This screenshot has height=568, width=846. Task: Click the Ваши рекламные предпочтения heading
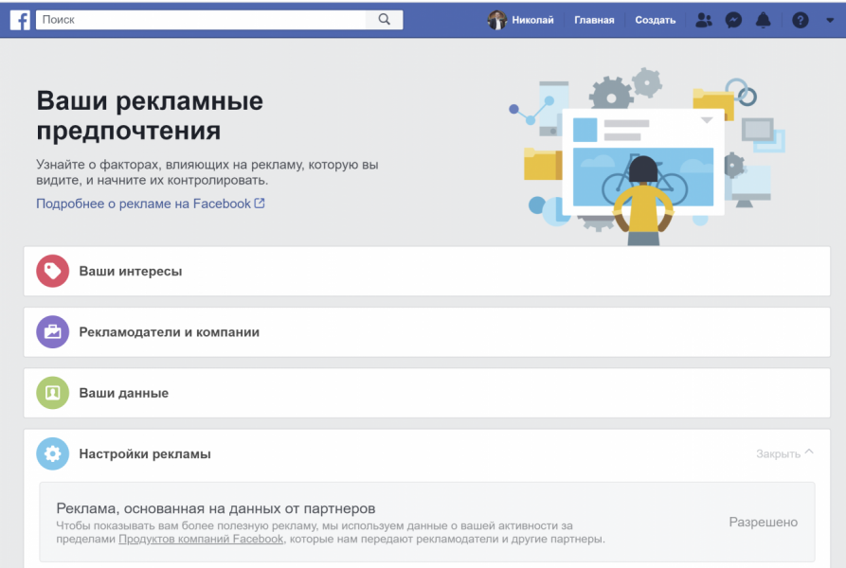(x=150, y=115)
